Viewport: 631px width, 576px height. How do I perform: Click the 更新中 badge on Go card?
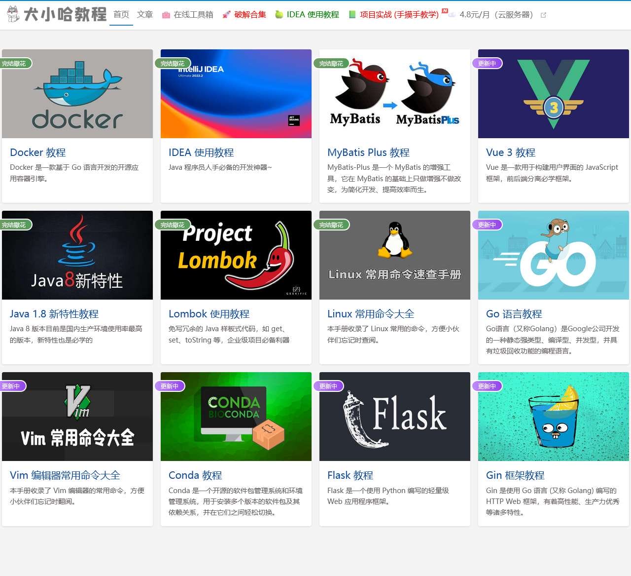(x=487, y=225)
